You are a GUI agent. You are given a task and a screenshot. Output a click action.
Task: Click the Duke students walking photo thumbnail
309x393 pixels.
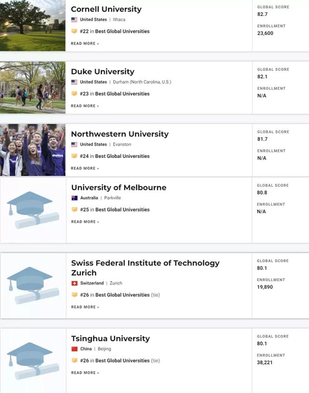(32, 87)
